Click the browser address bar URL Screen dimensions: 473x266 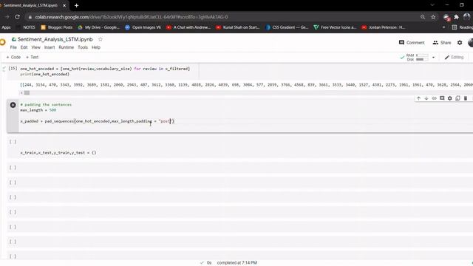pos(132,17)
